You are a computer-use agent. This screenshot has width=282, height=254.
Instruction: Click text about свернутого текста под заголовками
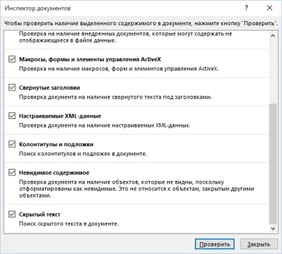click(x=116, y=97)
